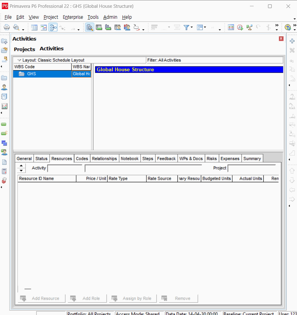This screenshot has height=315, width=297.
Task: Switch to the Projects view tab
Action: pos(24,49)
